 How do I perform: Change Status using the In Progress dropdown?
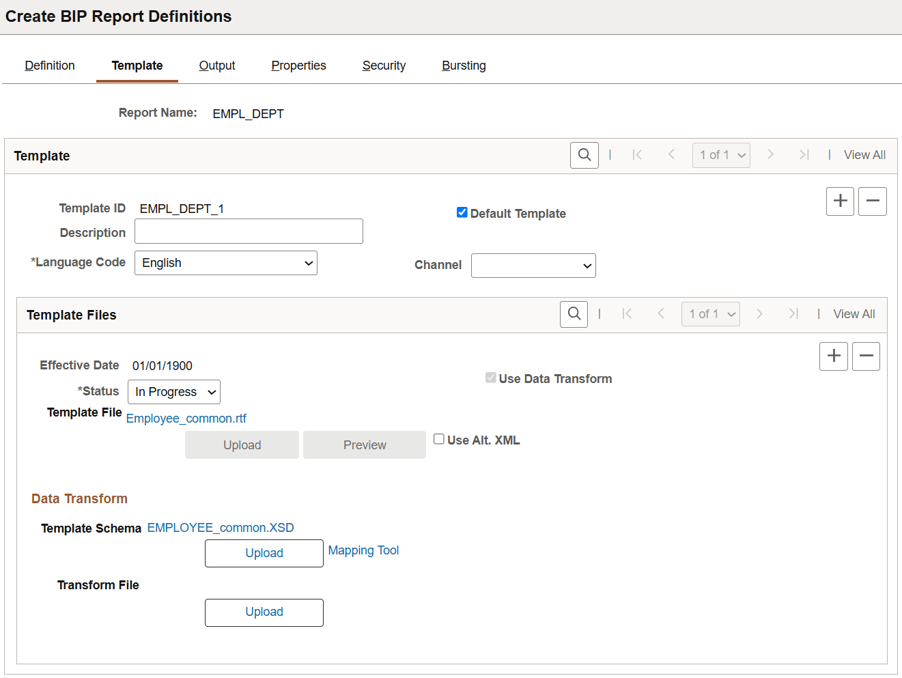click(x=173, y=391)
